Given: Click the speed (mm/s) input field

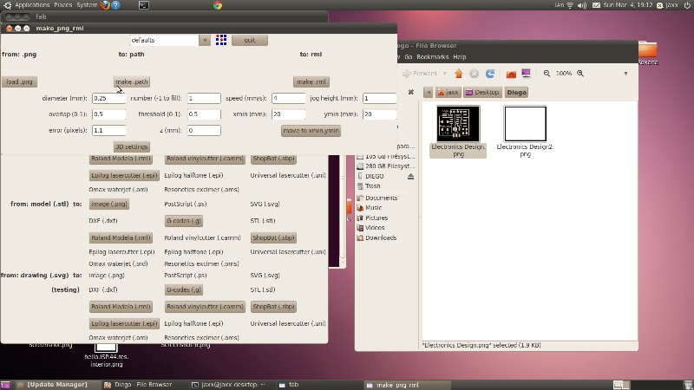Looking at the screenshot, I should point(288,98).
